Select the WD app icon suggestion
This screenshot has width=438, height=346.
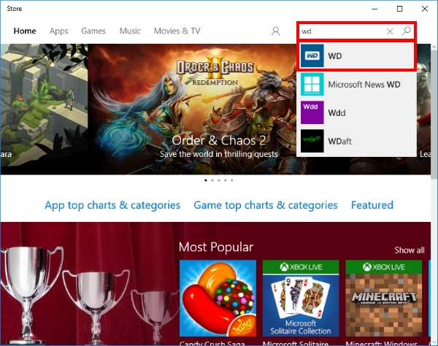tap(312, 55)
